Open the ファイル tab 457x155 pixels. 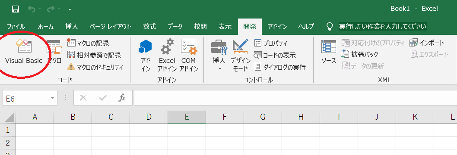(16, 27)
